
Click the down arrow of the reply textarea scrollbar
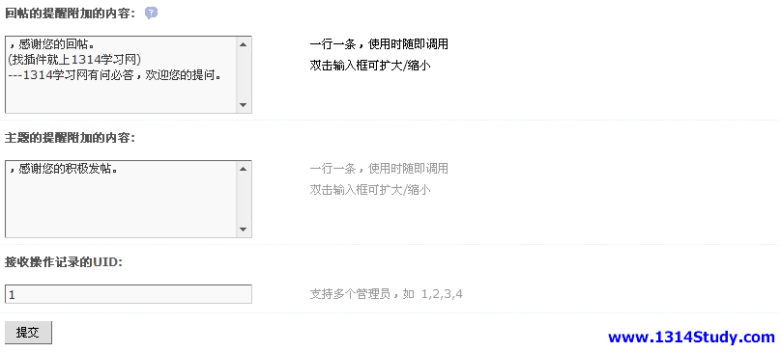click(x=243, y=105)
